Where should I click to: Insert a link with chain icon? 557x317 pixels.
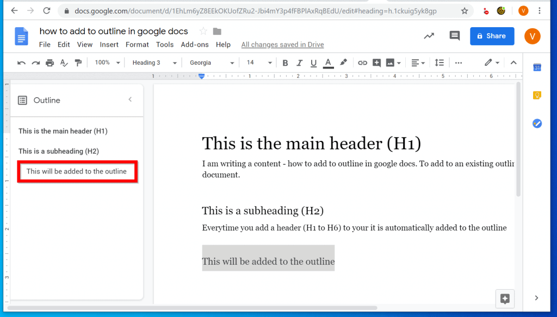point(362,63)
